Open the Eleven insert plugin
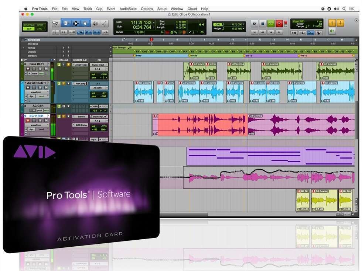362x271 pixels. [x=80, y=117]
